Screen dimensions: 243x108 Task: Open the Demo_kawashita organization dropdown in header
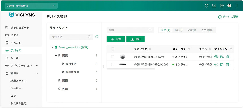31,6
